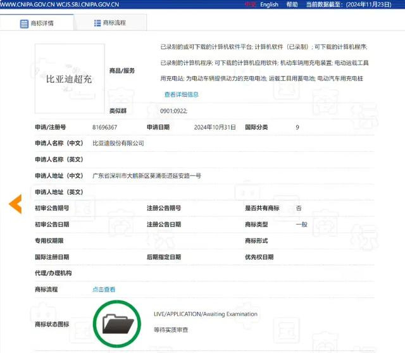This screenshot has width=405, height=353.
Task: Click similar group value 0901;0922;
Action: coord(173,111)
